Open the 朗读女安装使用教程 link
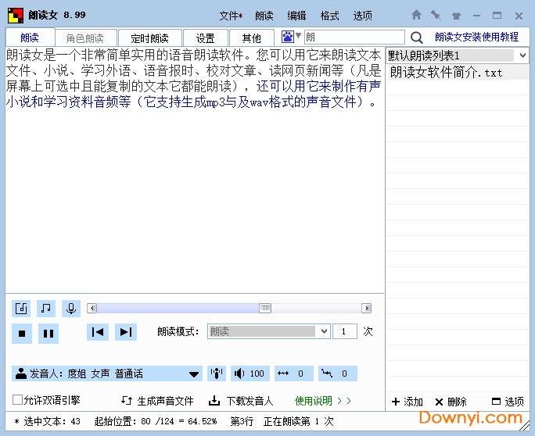This screenshot has width=535, height=436. (476, 37)
